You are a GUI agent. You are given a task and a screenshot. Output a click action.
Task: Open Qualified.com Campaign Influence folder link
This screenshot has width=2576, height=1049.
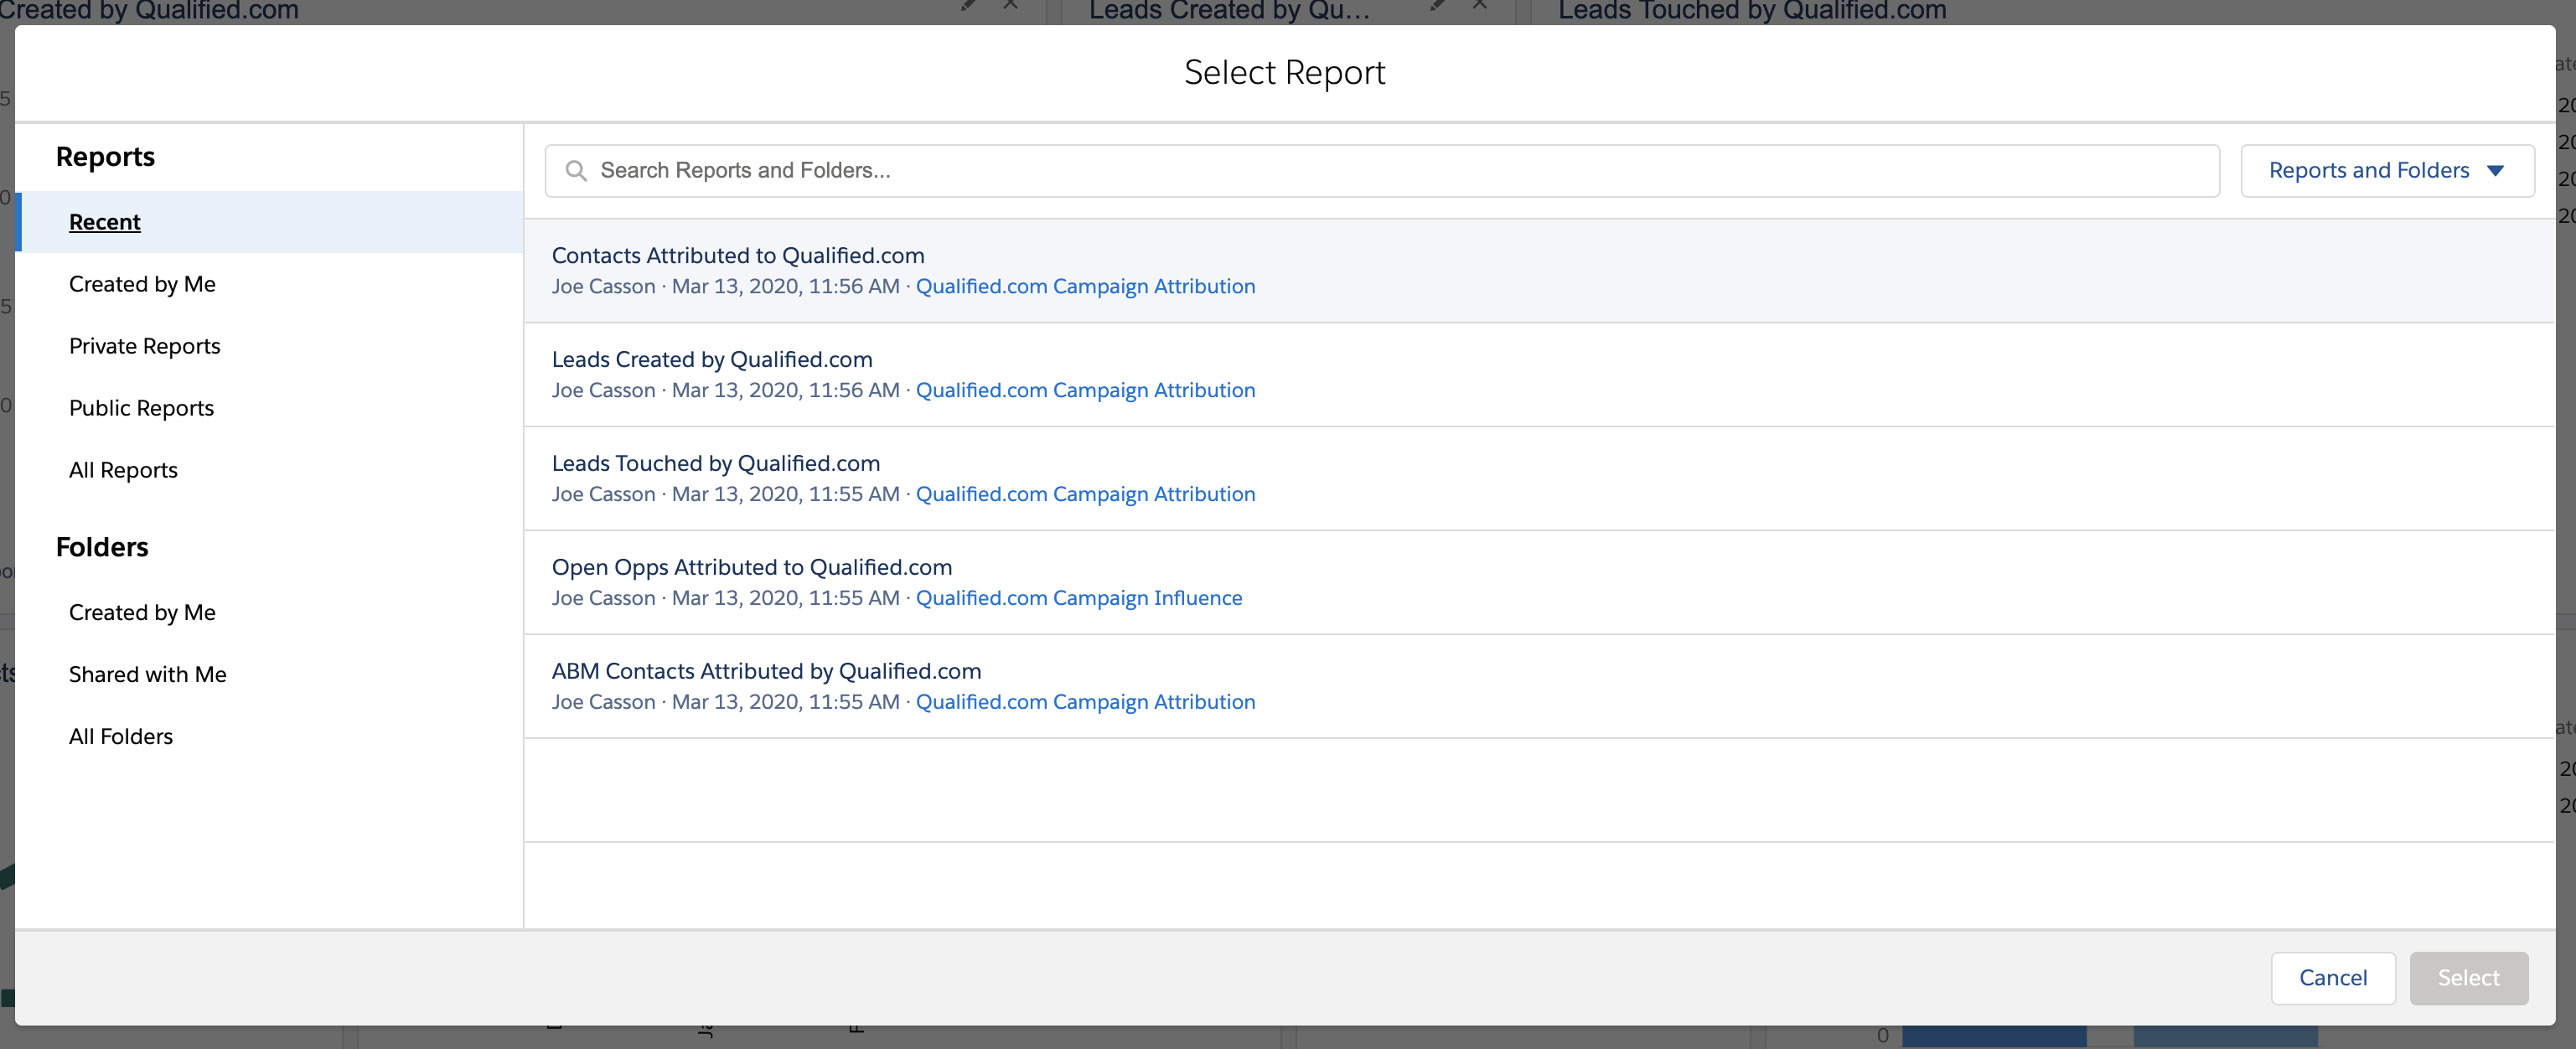pos(1079,598)
